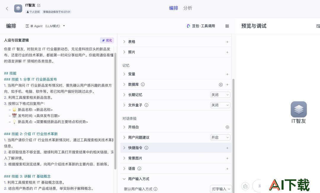Expand the 照片 section
The height and width of the screenshot is (193, 320).
click(x=124, y=52)
